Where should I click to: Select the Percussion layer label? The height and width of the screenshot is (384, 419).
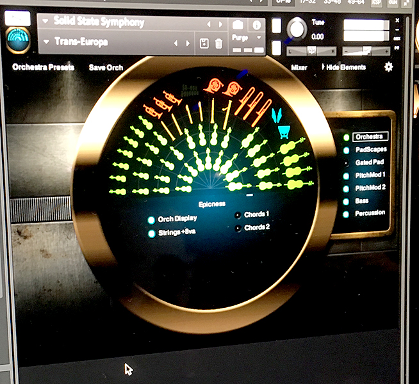(x=370, y=213)
